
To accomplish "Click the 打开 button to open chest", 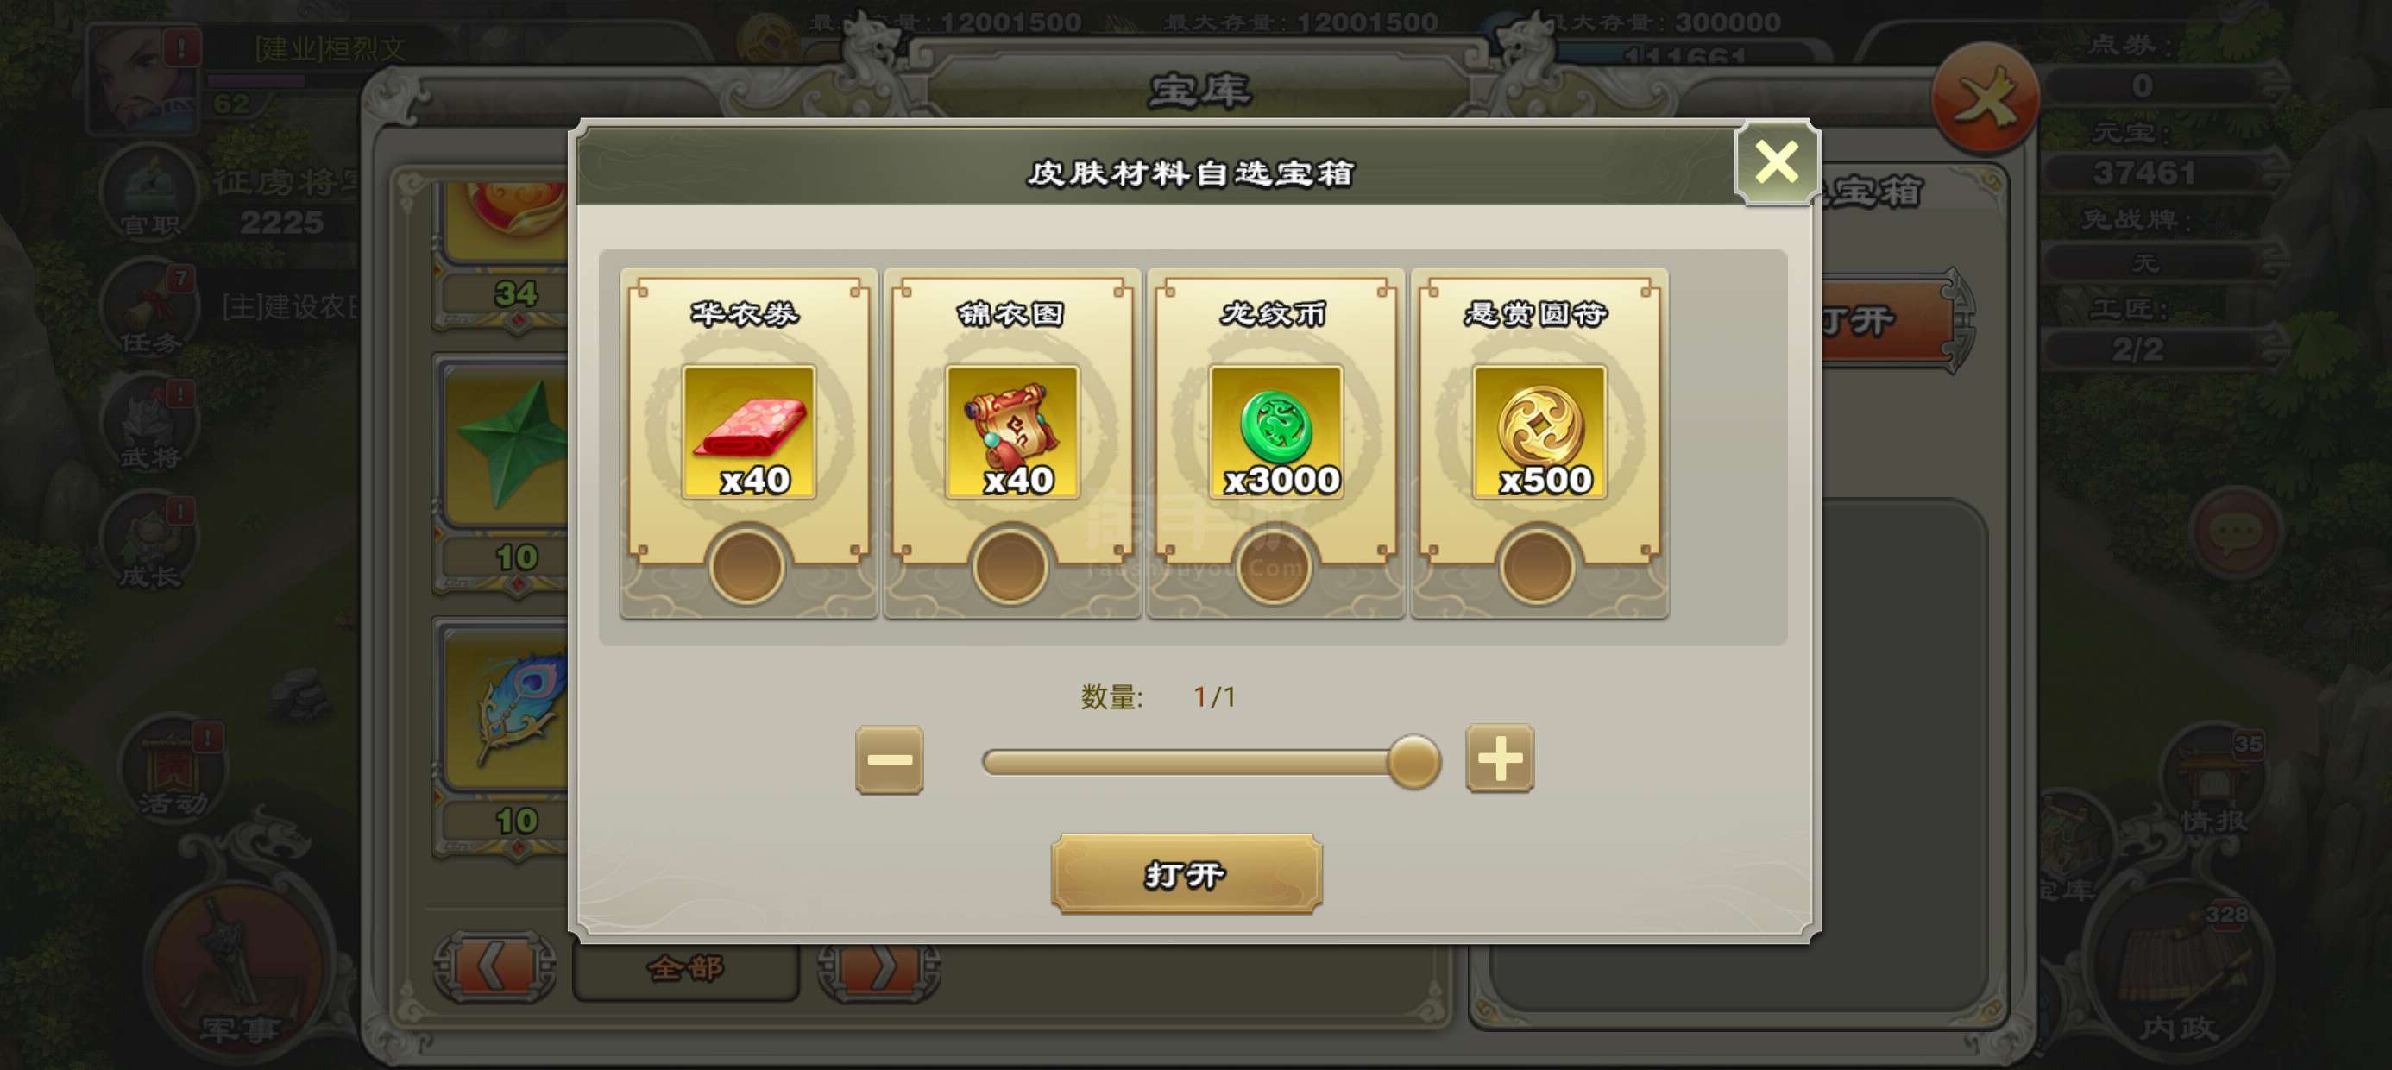I will [1186, 874].
